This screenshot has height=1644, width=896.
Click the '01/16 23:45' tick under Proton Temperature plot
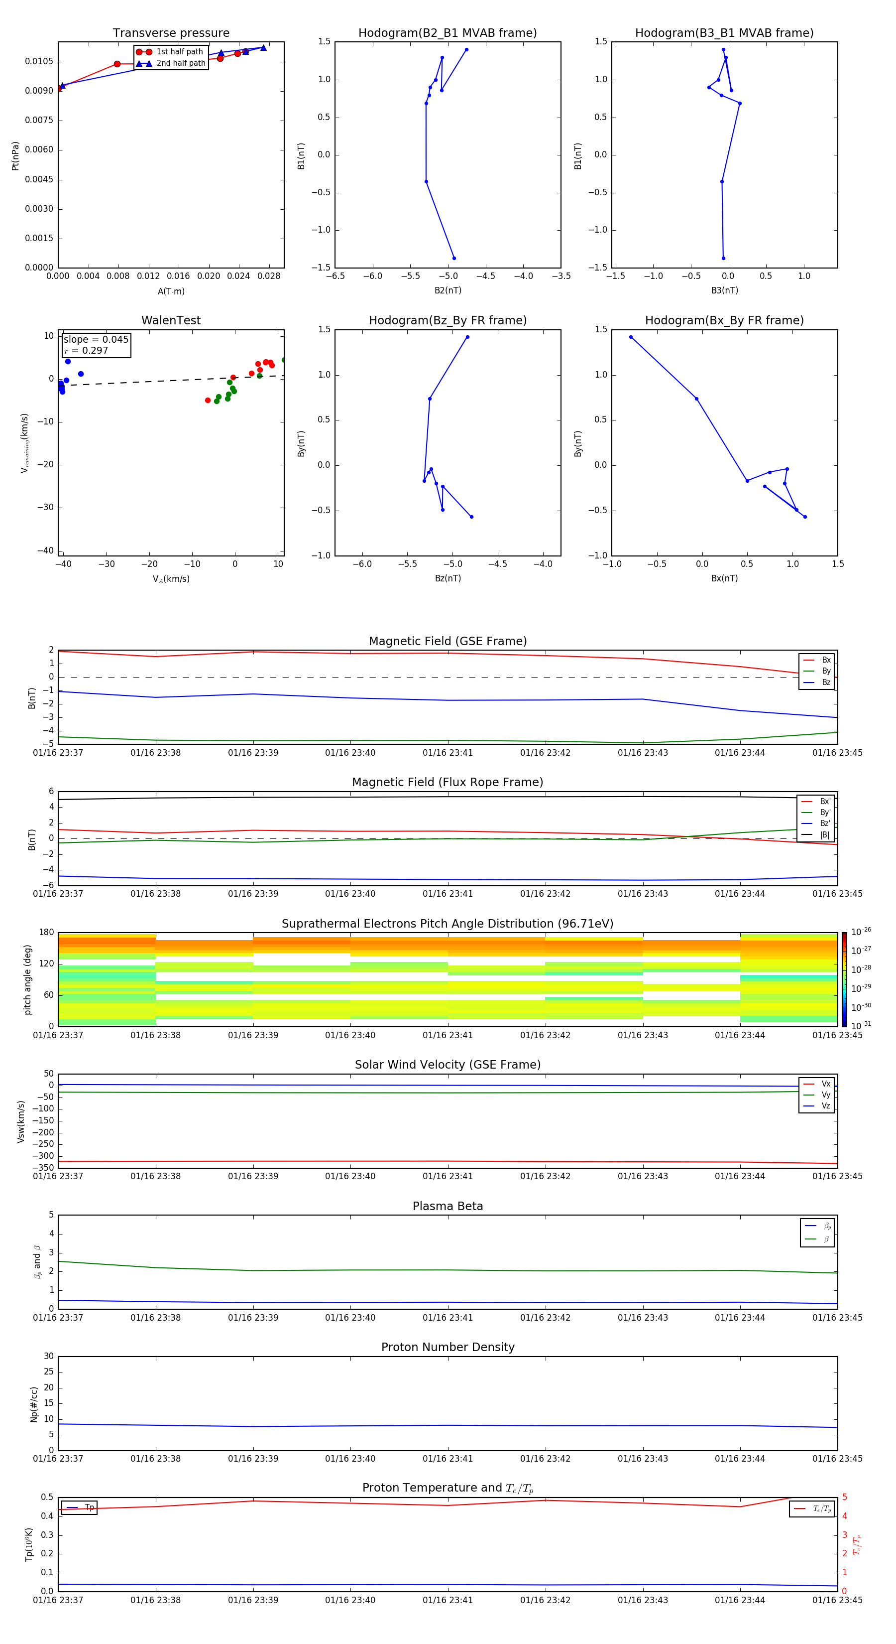837,1600
